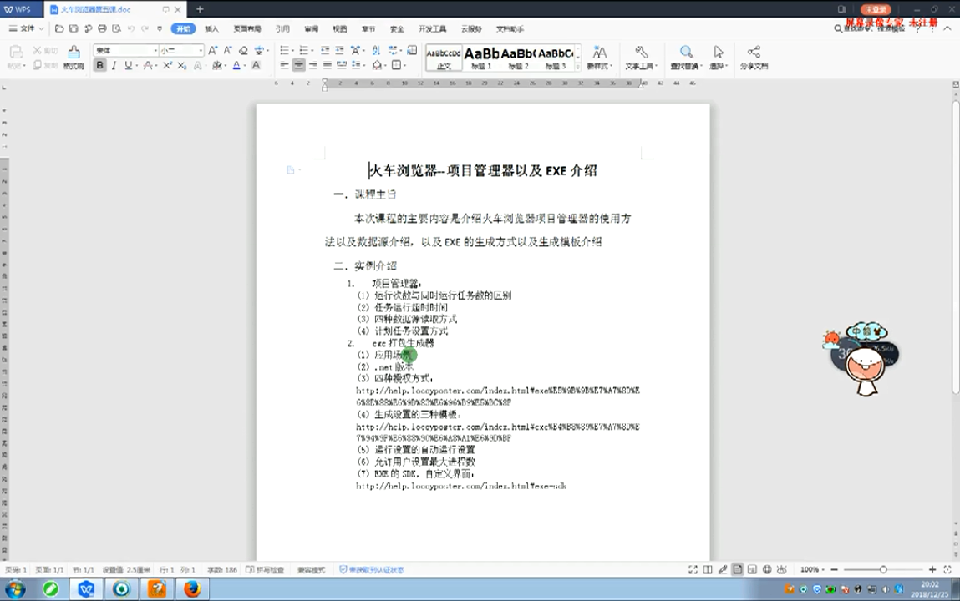Toggle full screen view in status bar
Image resolution: width=960 pixels, height=601 pixels.
pos(693,569)
